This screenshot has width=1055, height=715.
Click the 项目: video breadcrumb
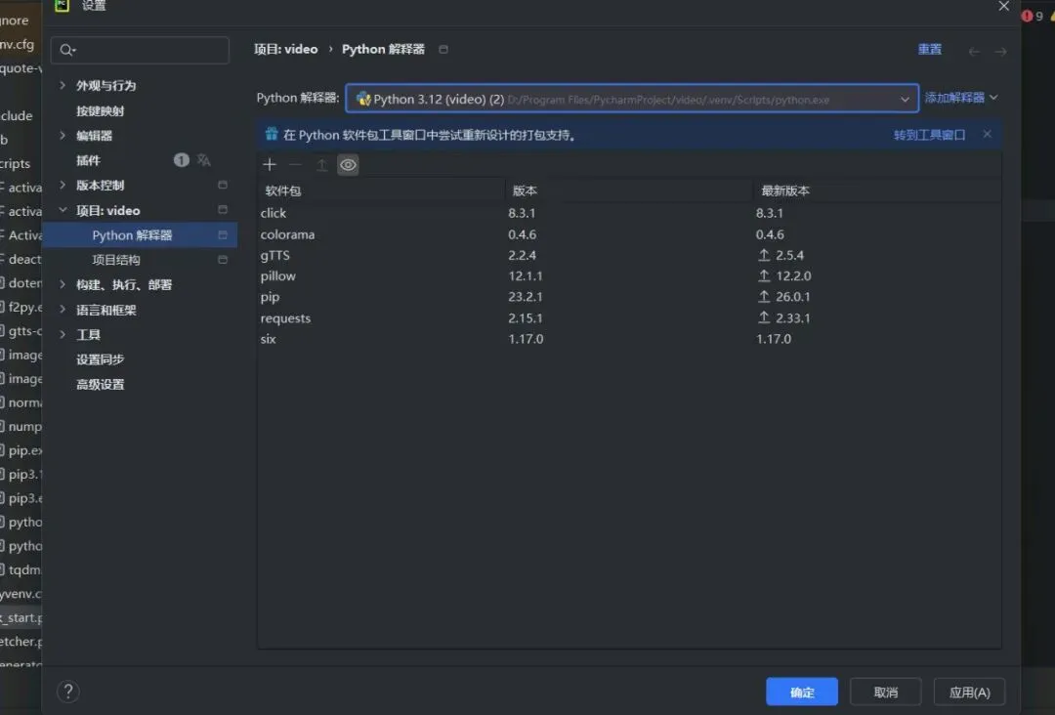[x=286, y=49]
